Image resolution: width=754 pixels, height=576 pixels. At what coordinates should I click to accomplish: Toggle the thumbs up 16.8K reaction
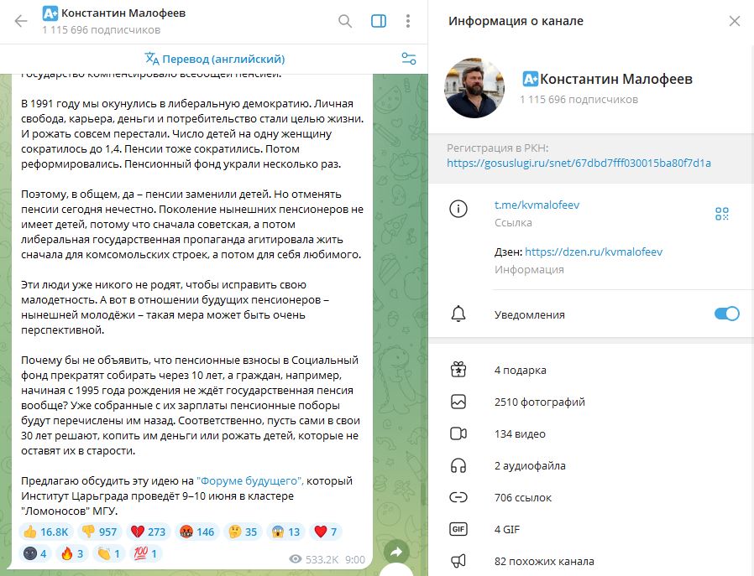point(46,532)
